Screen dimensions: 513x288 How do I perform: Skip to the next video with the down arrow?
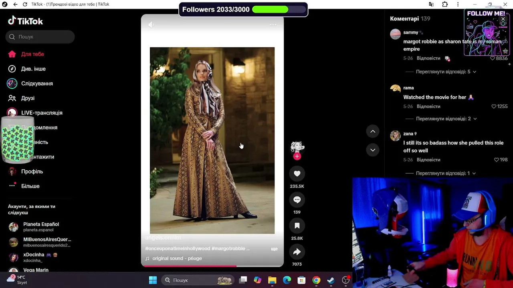373,150
